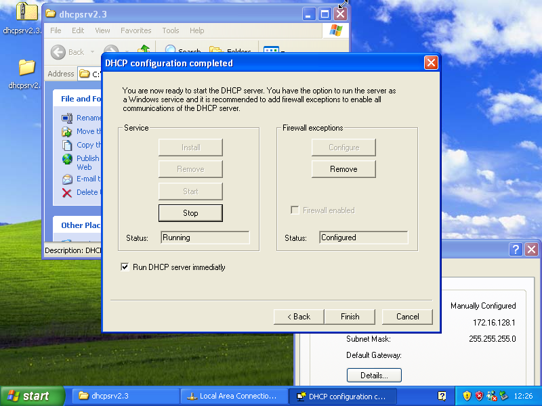Image resolution: width=542 pixels, height=406 pixels.
Task: Uncheck Run DHCP server immediately
Action: (x=125, y=267)
